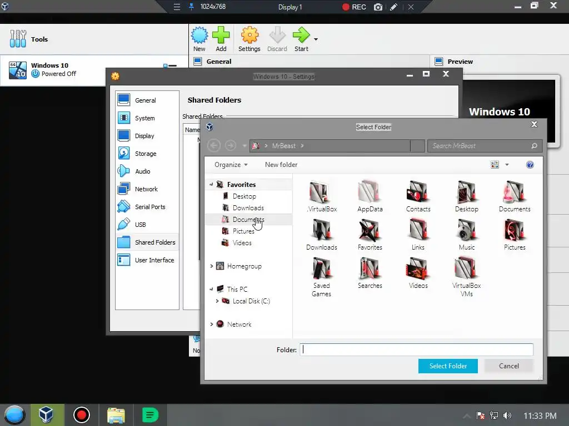Expand the Network tree node
The height and width of the screenshot is (426, 569).
(x=212, y=324)
